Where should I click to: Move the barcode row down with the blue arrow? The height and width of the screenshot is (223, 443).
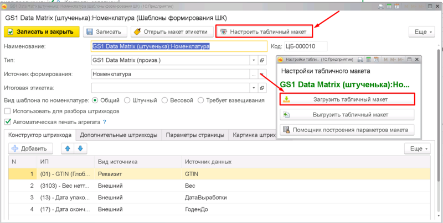[80, 148]
